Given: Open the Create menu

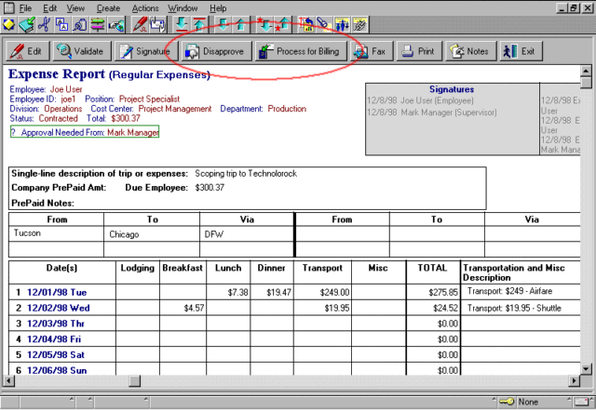Looking at the screenshot, I should tap(108, 8).
